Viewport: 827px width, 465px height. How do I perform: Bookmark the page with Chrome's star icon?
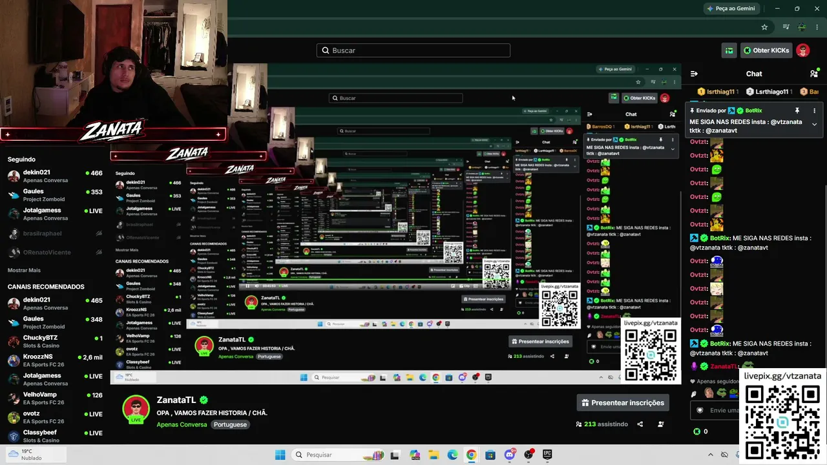coord(764,27)
